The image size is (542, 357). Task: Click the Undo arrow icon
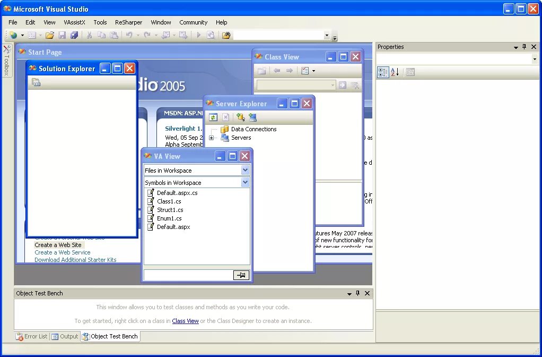129,35
